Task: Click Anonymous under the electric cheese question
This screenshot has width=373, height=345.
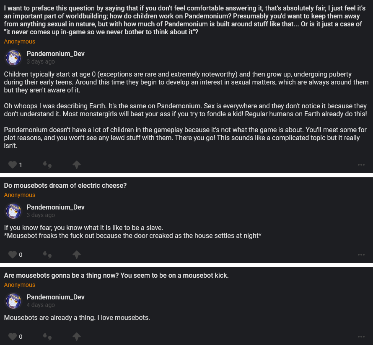Action: click(20, 195)
